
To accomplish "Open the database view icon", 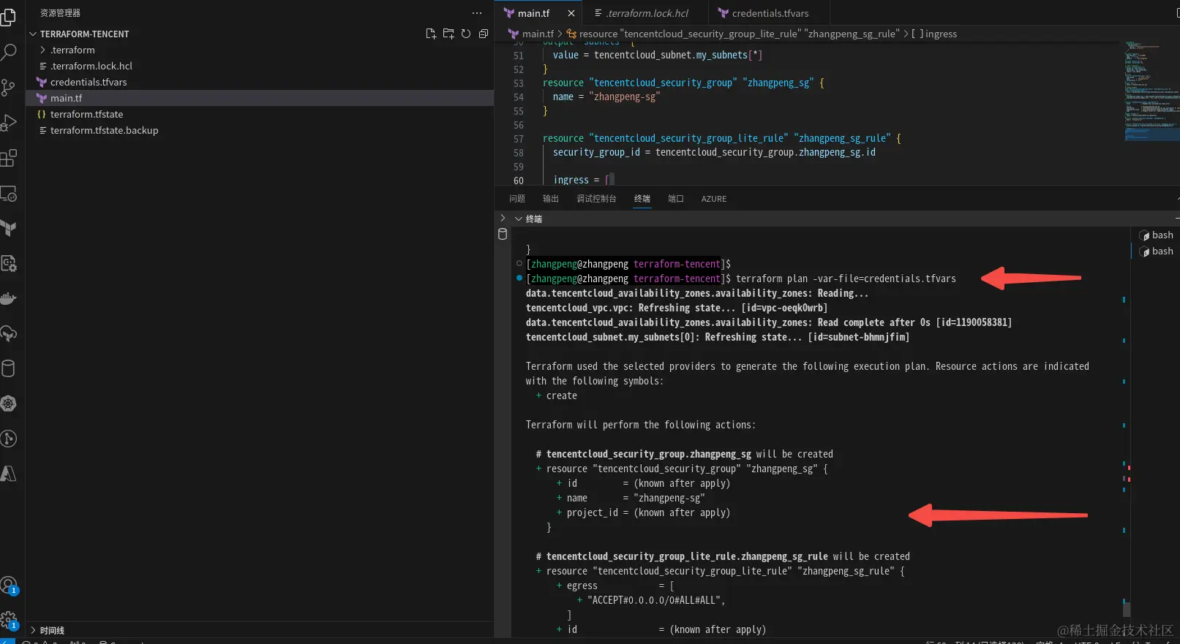I will (8, 368).
